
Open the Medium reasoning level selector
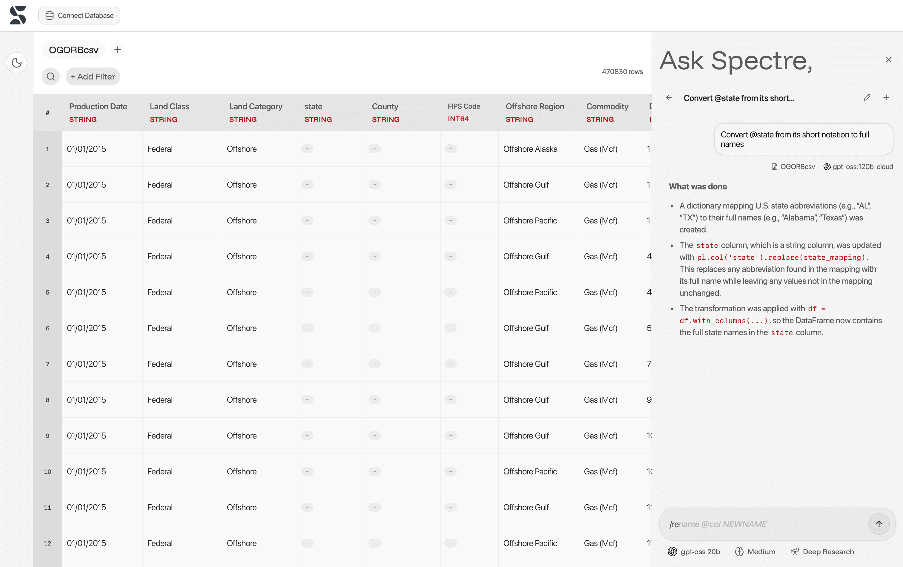tap(755, 552)
